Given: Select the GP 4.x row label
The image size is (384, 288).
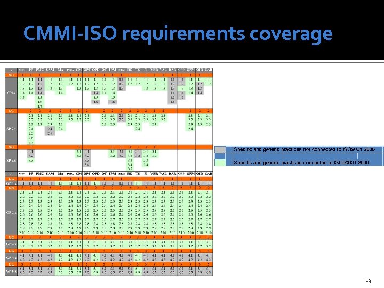Looking at the screenshot, I should click(x=11, y=258).
